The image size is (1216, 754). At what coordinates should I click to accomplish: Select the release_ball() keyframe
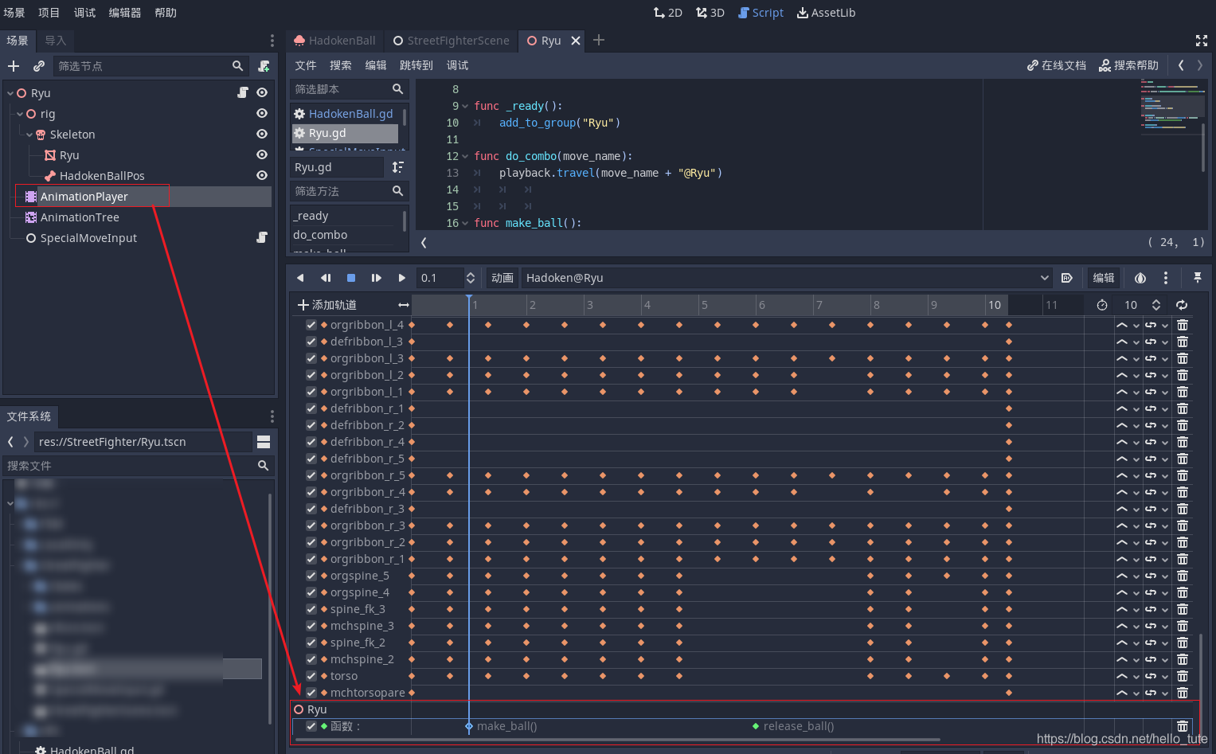pyautogui.click(x=756, y=726)
